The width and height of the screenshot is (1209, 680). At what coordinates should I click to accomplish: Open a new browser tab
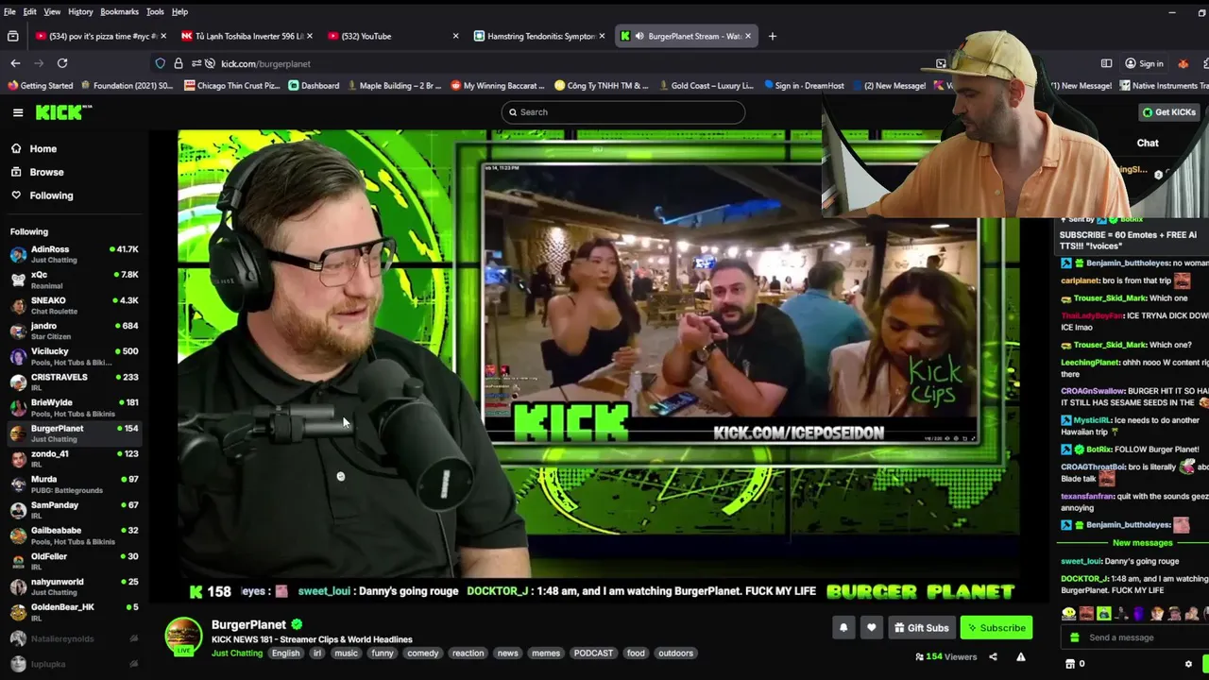tap(773, 36)
